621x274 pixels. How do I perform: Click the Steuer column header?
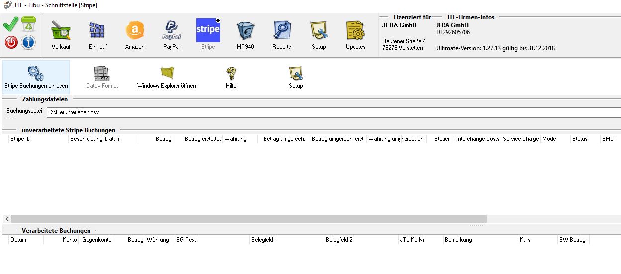point(439,139)
